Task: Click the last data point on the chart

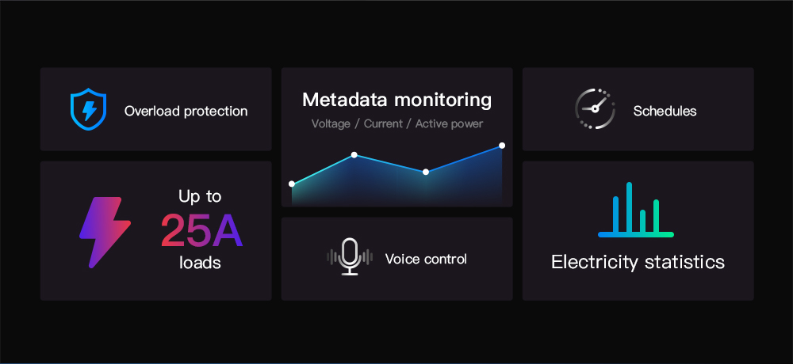Action: click(502, 146)
